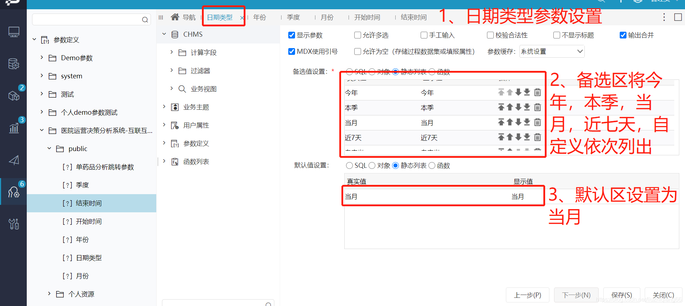
Task: Close the 日期类型 tab
Action: point(242,18)
